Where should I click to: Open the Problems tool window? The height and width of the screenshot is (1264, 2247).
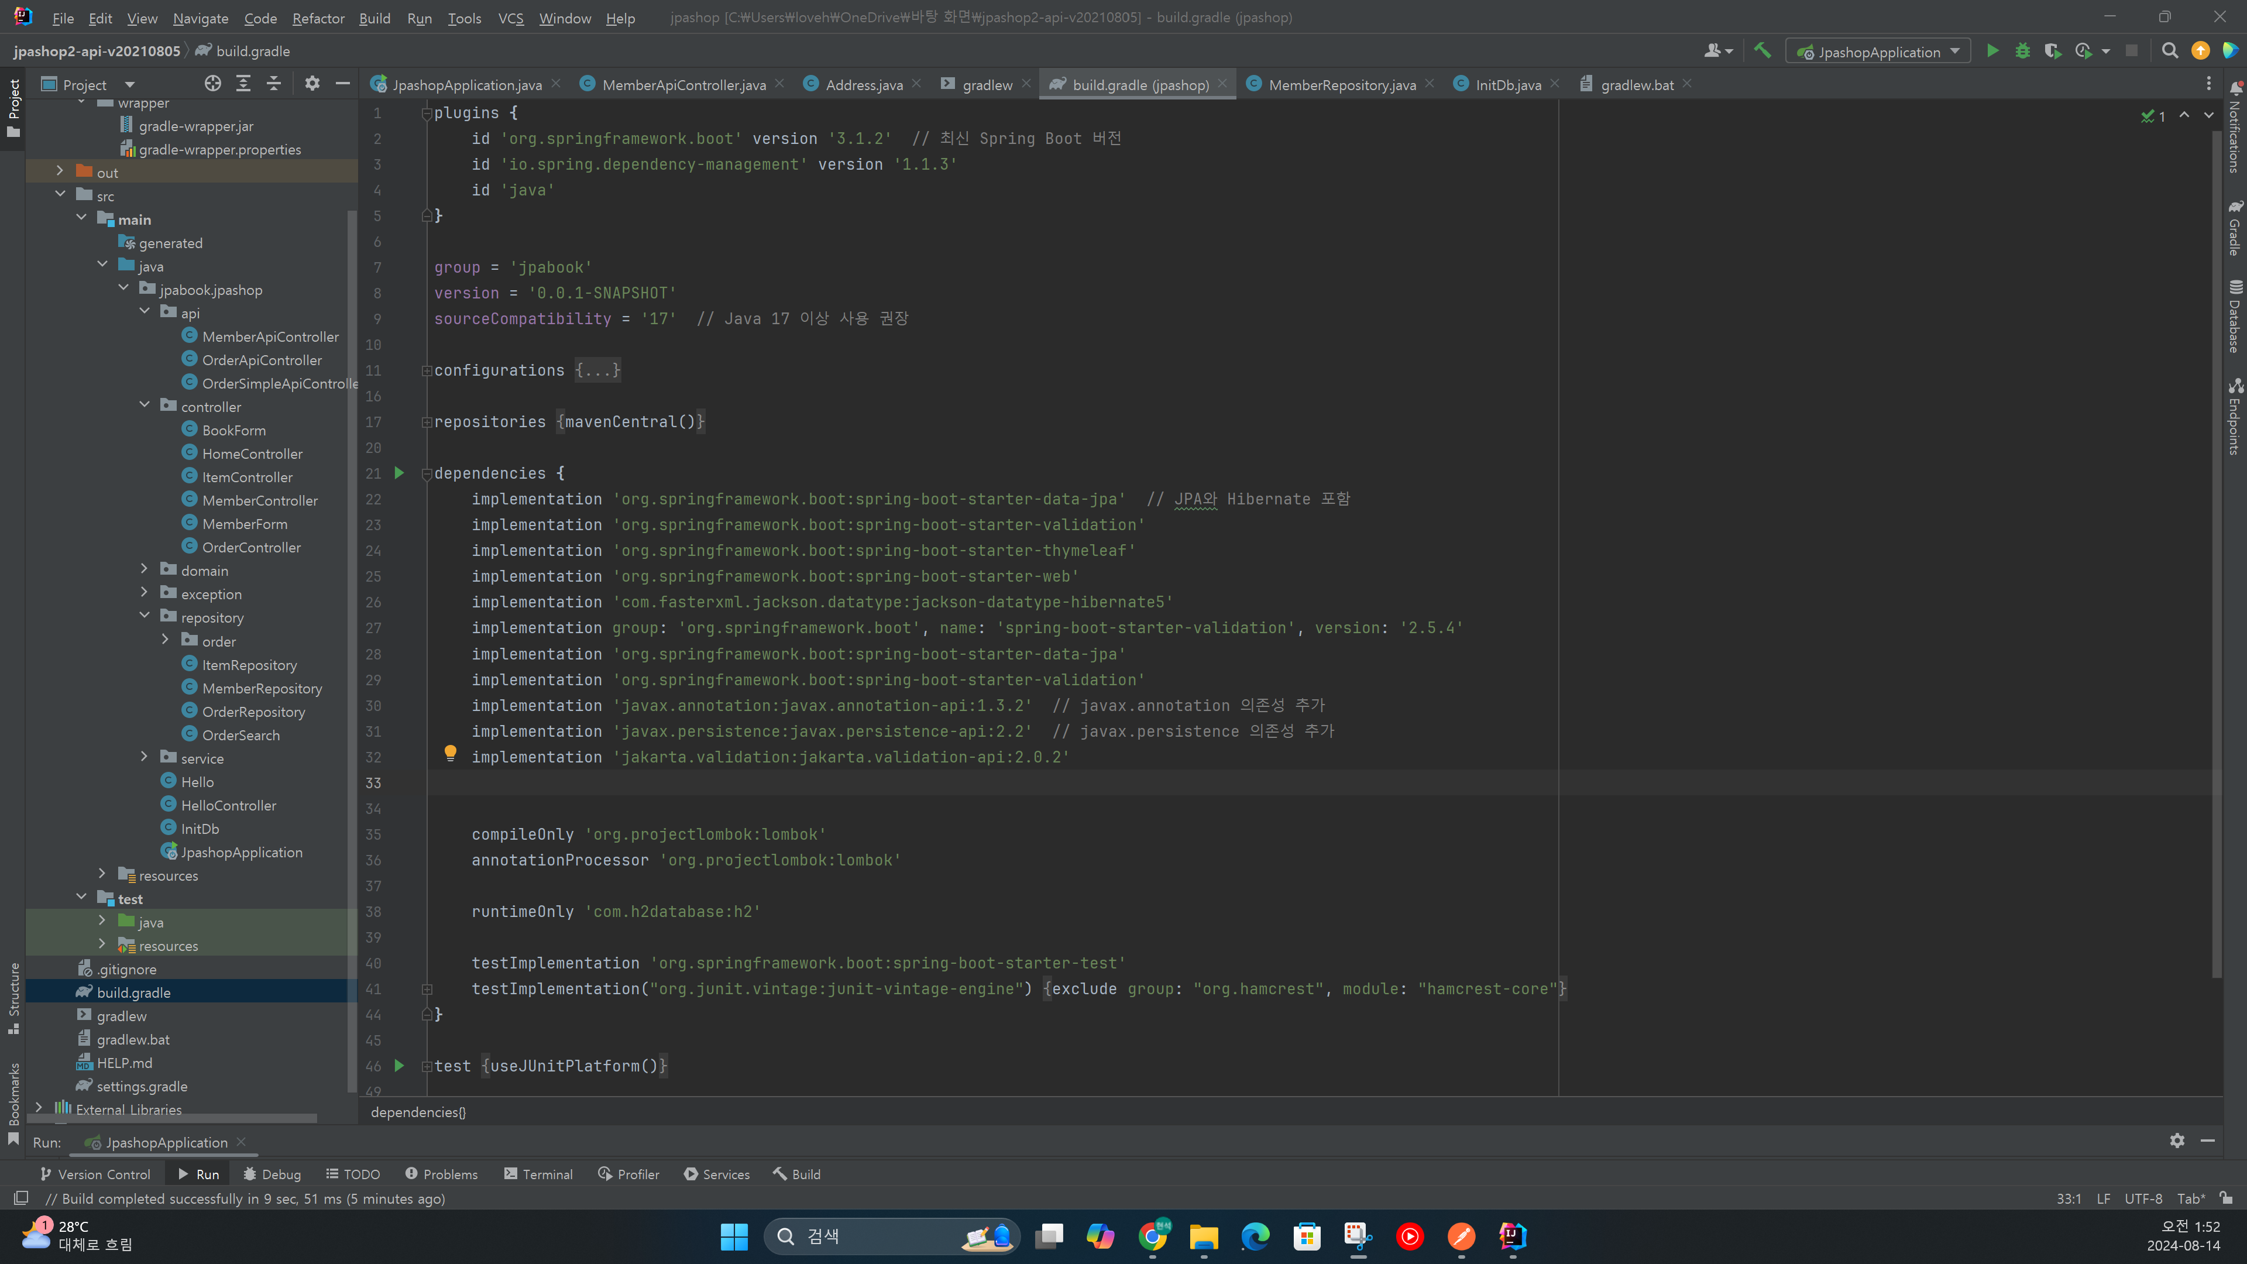tap(441, 1174)
